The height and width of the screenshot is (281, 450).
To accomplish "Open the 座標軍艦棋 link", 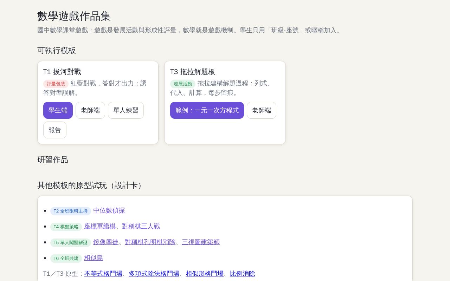I will [x=100, y=226].
